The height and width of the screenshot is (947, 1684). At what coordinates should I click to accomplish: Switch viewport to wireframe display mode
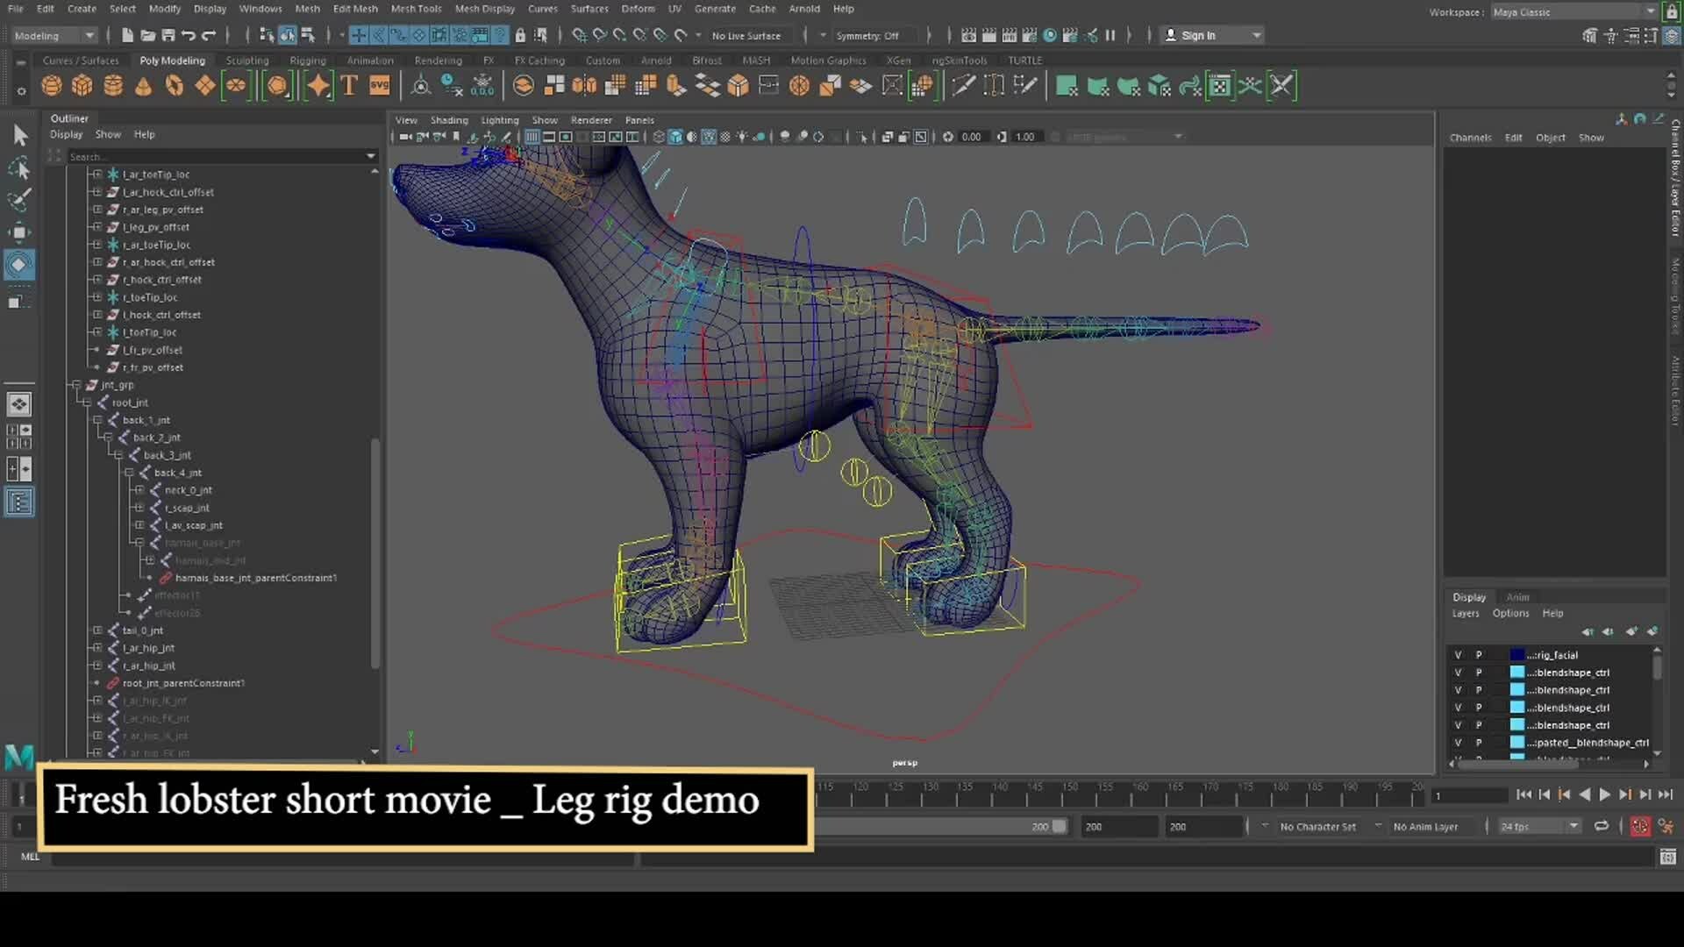[x=659, y=136]
